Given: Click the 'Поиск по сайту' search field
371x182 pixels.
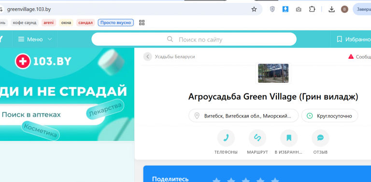Looking at the screenshot, I should coord(194,39).
